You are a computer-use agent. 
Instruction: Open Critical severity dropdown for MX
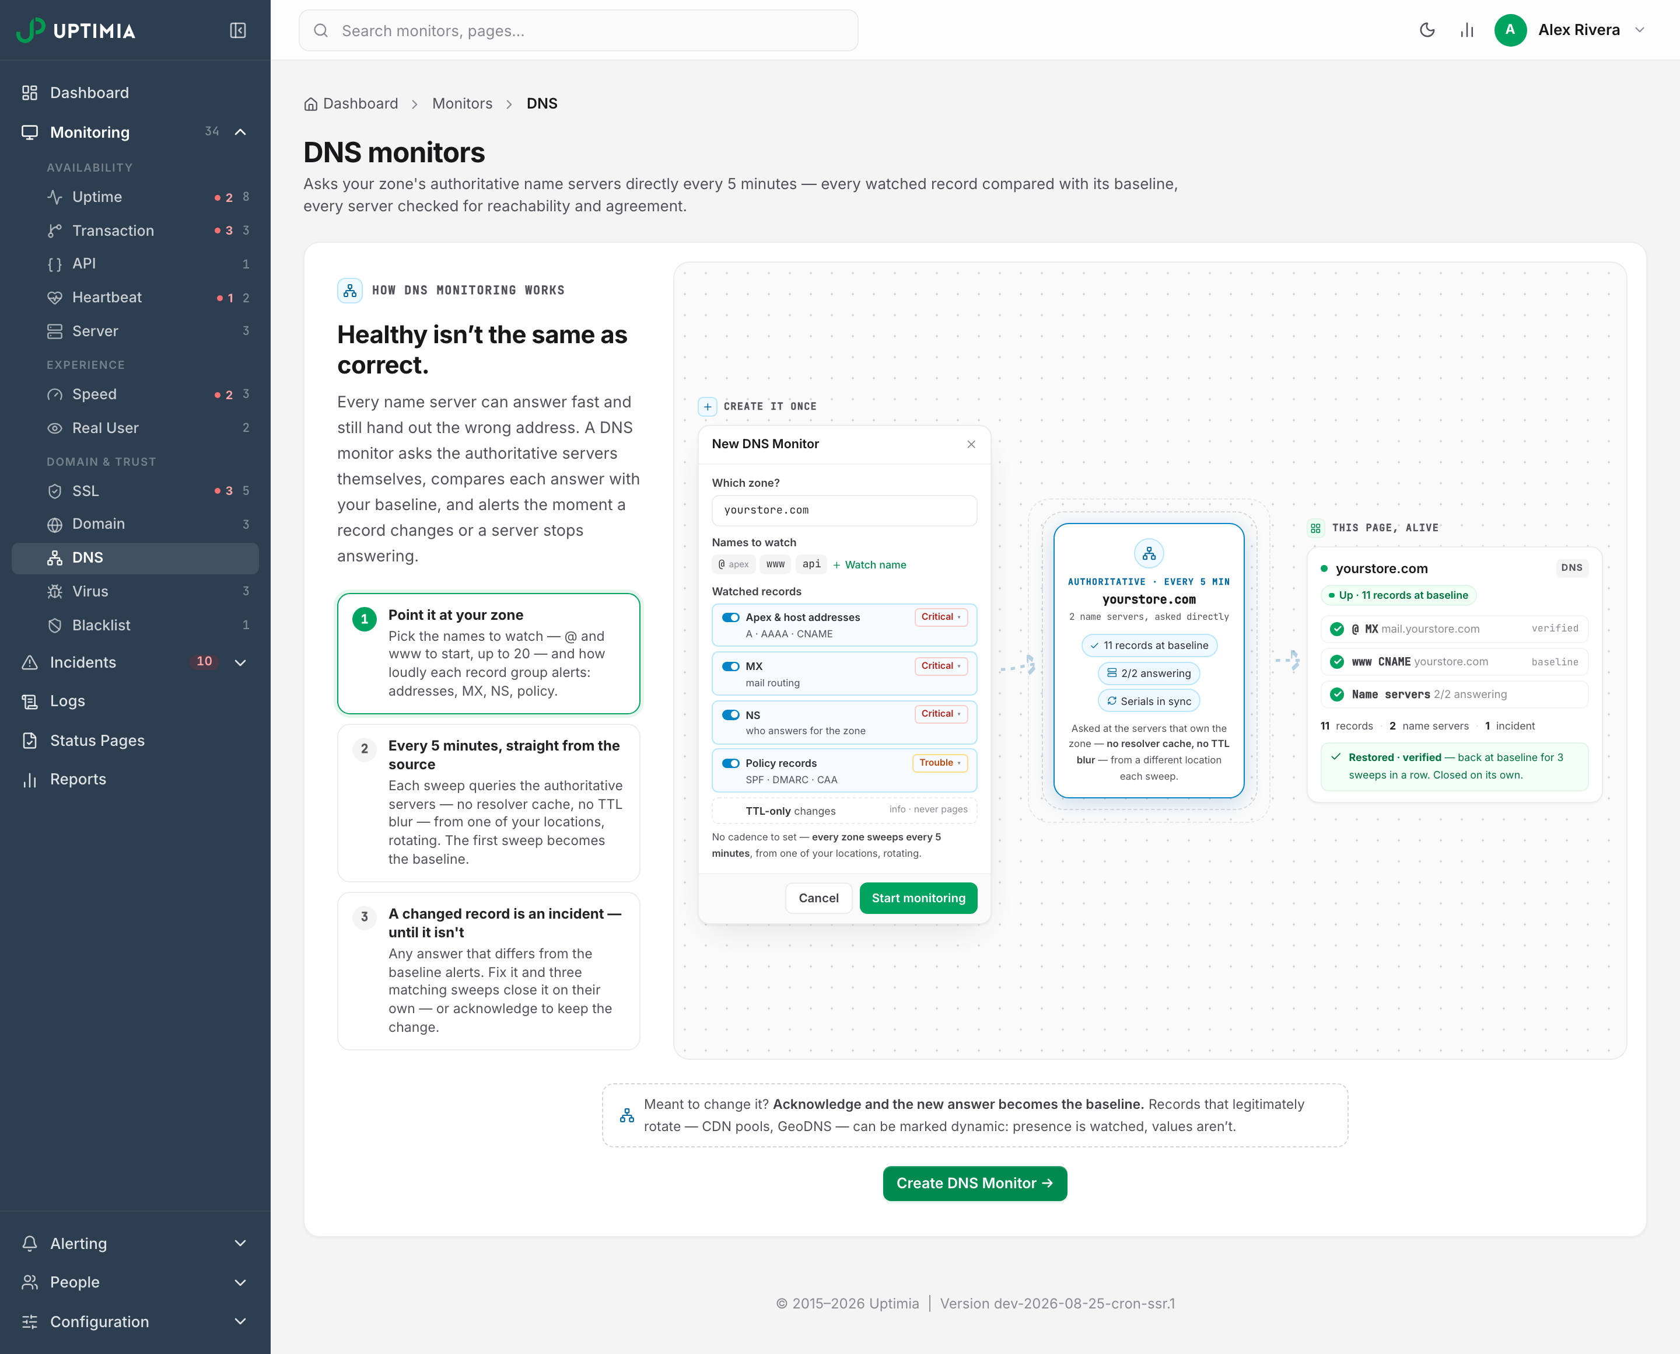coord(941,666)
